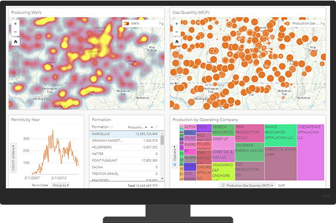This screenshot has height=223, width=336.
Task: Zoom out on the Producing Wells map
Action: tap(15, 32)
